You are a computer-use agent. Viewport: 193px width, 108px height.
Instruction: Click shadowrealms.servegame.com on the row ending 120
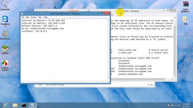pos(135,71)
